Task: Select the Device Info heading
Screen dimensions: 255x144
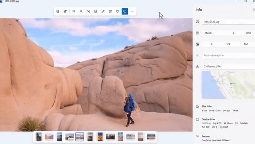Action: tap(208, 119)
